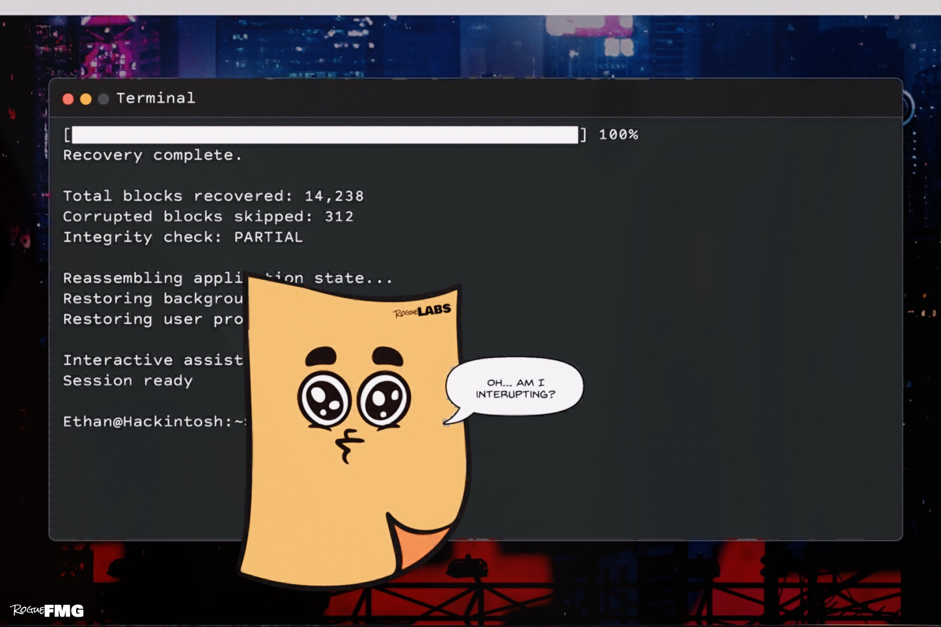Select 'Corrupted blocks skipped: 312' line
Image resolution: width=941 pixels, height=627 pixels.
(208, 217)
